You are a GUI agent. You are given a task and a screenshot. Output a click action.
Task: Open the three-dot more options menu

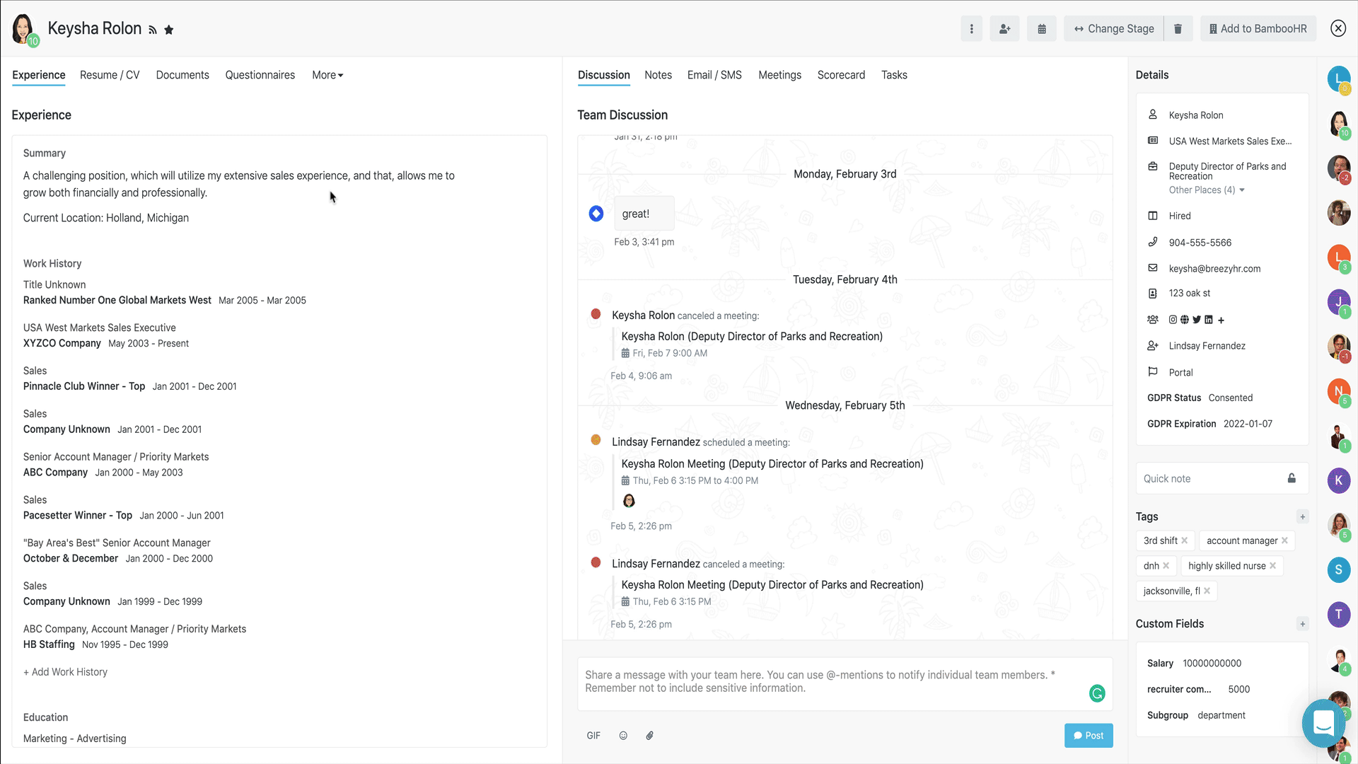(x=971, y=29)
